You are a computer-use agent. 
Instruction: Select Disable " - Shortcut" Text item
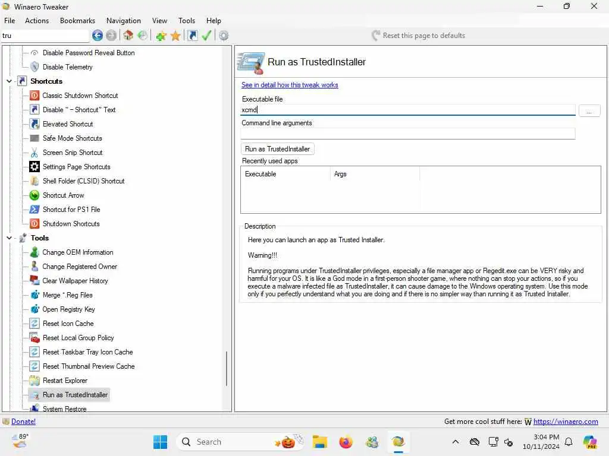click(x=79, y=110)
